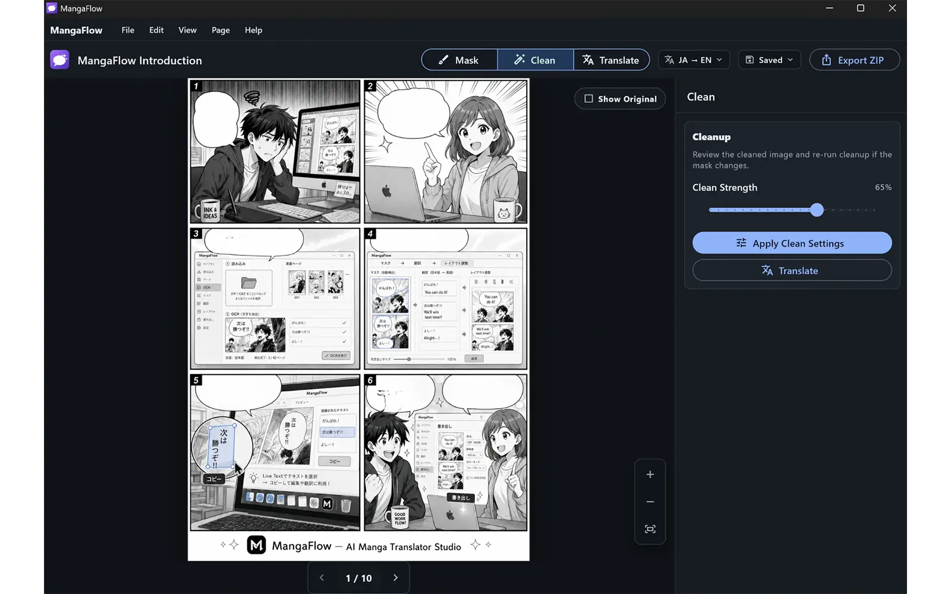Click the magic wand icon on Clean tab

click(519, 60)
